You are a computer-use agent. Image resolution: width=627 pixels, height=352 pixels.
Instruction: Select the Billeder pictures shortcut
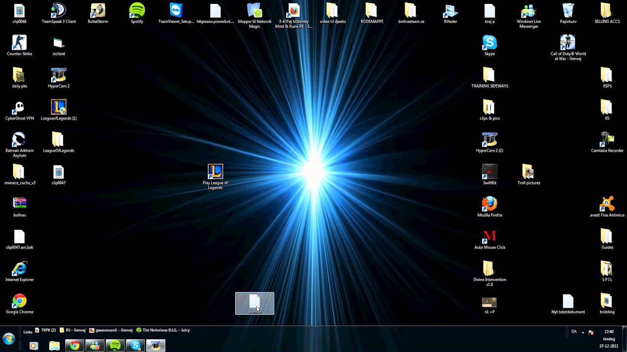click(x=451, y=14)
